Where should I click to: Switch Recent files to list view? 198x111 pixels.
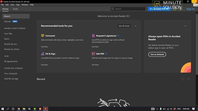(x=183, y=79)
